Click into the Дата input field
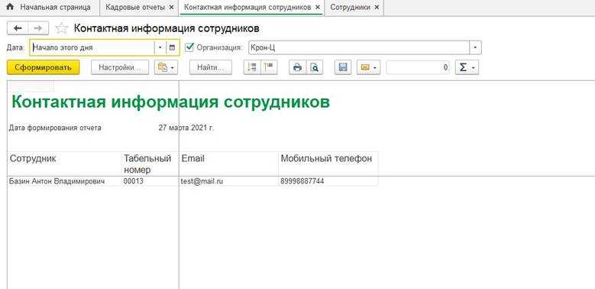 (92, 48)
